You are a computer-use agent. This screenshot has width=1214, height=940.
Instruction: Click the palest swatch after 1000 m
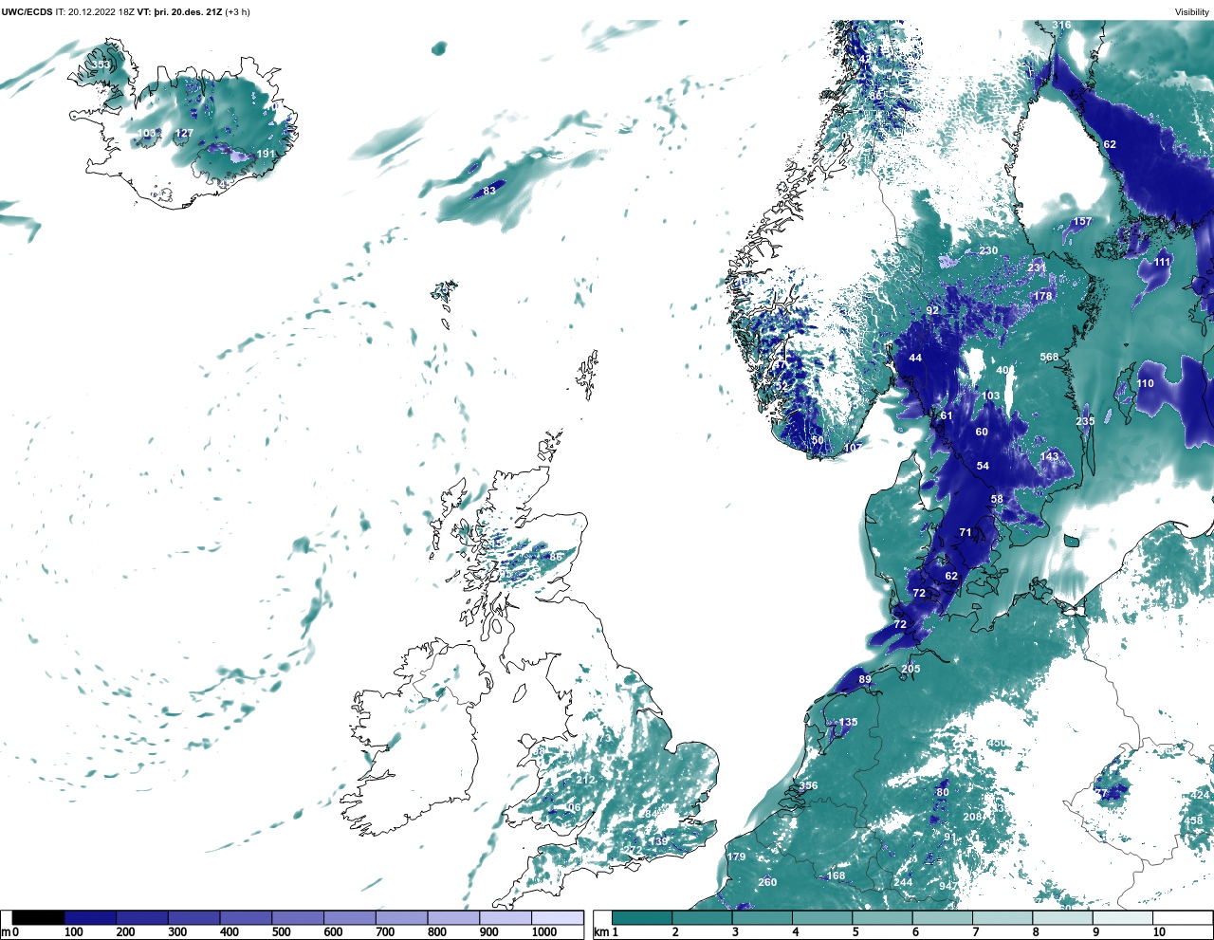tap(557, 917)
